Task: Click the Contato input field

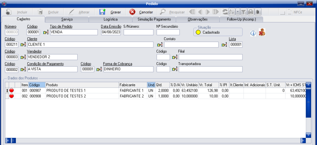Action: coord(191,45)
